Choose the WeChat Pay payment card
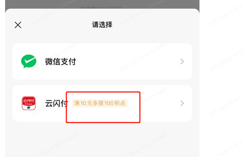The width and height of the screenshot is (243, 157). (102, 61)
